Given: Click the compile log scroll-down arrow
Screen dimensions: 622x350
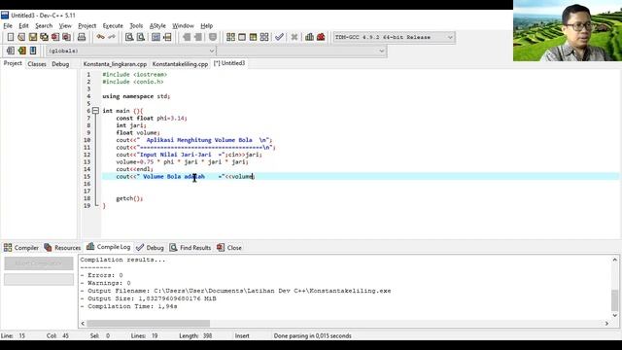Looking at the screenshot, I should pyautogui.click(x=615, y=315).
